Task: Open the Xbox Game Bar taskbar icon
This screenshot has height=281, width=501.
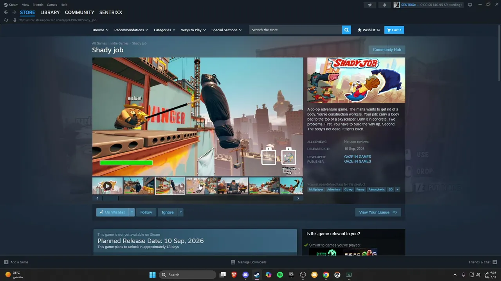Action: [349, 275]
